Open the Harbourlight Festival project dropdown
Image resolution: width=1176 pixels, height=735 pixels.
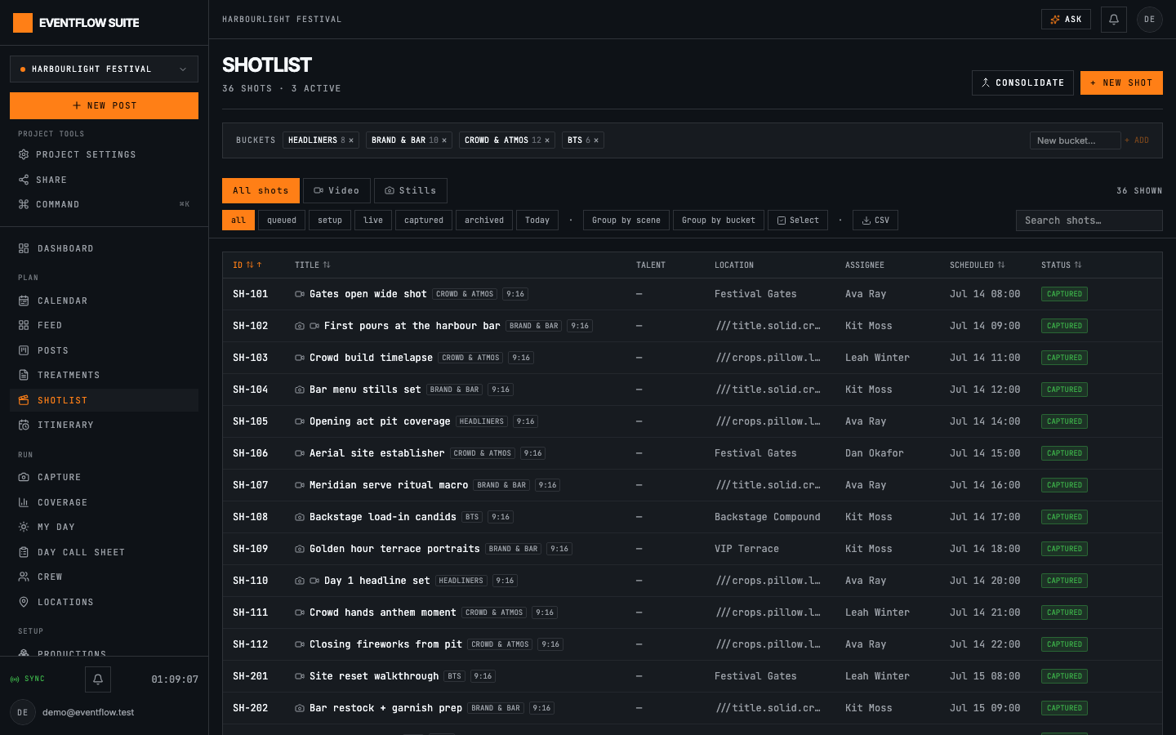104,69
